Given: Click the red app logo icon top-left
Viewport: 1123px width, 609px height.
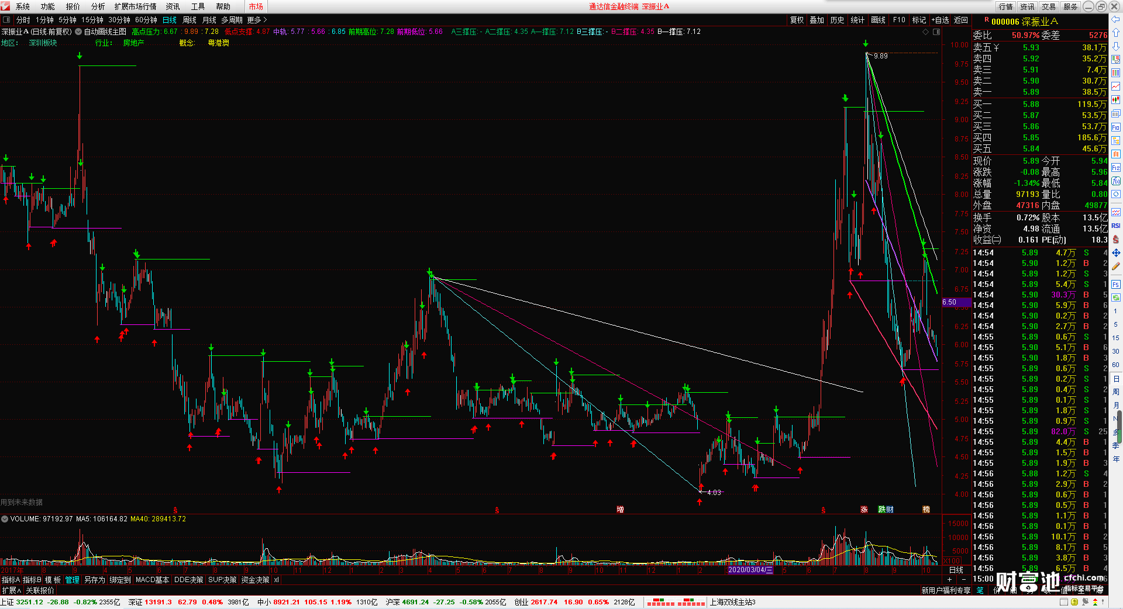Looking at the screenshot, I should (6, 6).
